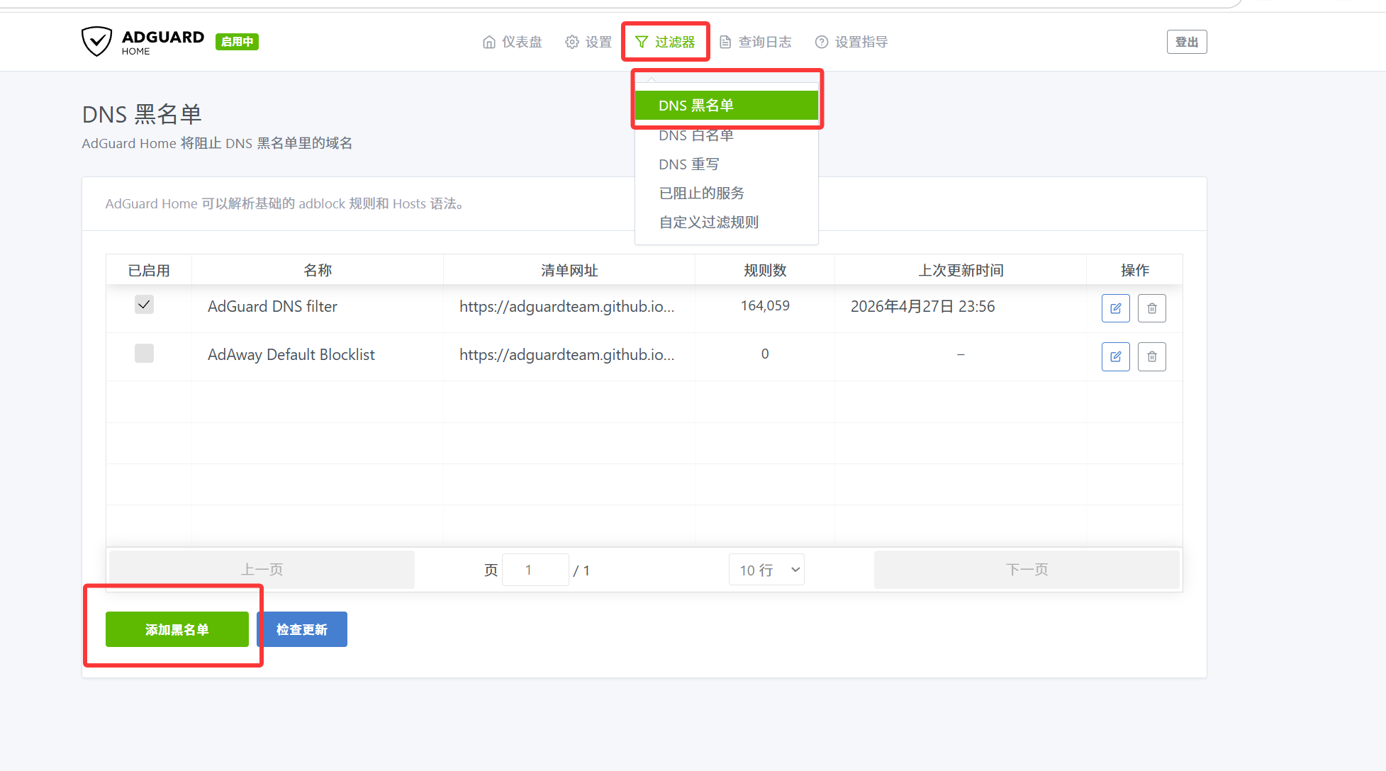Click the setup guide question-mark icon
Image resolution: width=1386 pixels, height=771 pixels.
coord(822,43)
